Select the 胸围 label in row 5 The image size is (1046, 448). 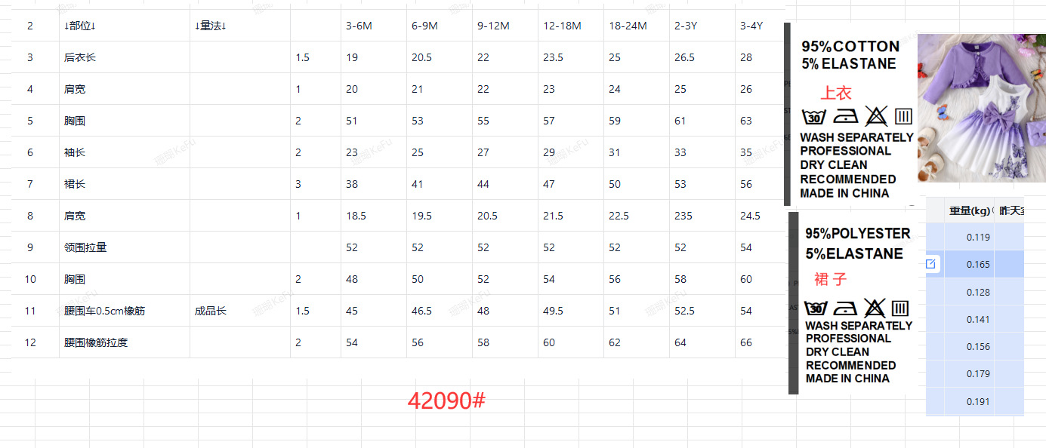point(75,121)
